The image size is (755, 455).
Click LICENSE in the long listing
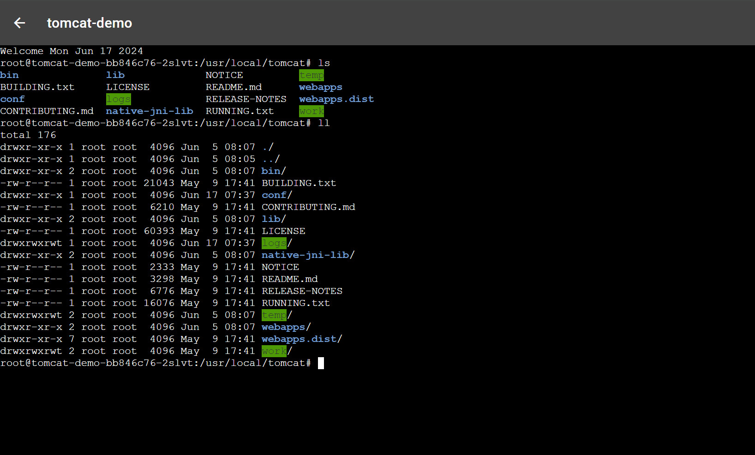[283, 231]
